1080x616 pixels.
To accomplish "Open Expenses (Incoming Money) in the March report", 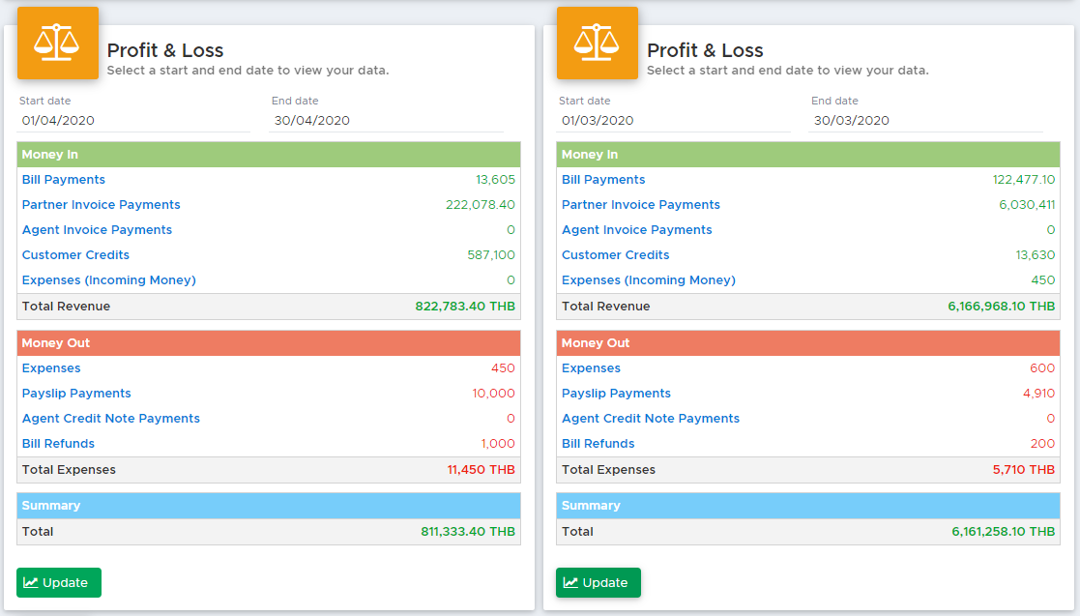I will (x=649, y=280).
